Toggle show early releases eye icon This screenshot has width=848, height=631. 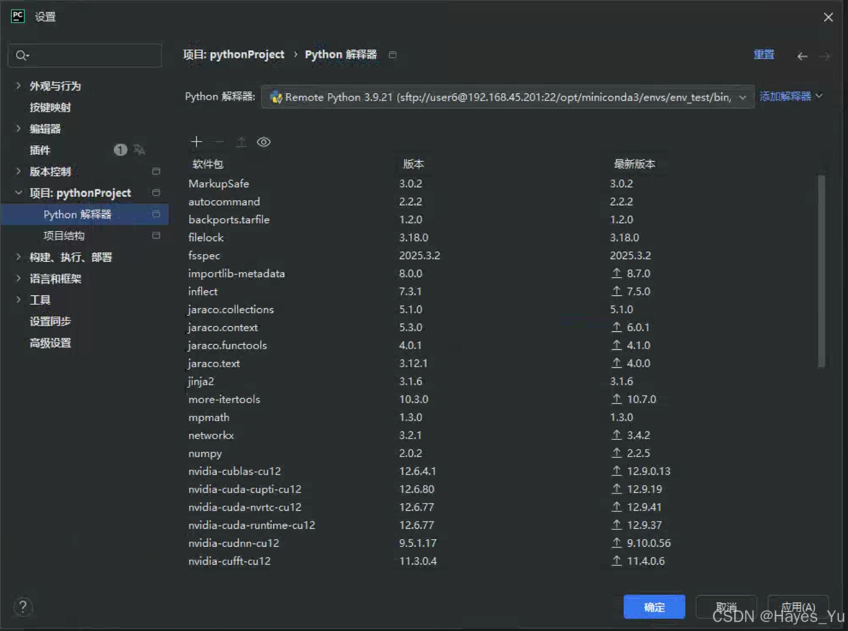(x=264, y=142)
